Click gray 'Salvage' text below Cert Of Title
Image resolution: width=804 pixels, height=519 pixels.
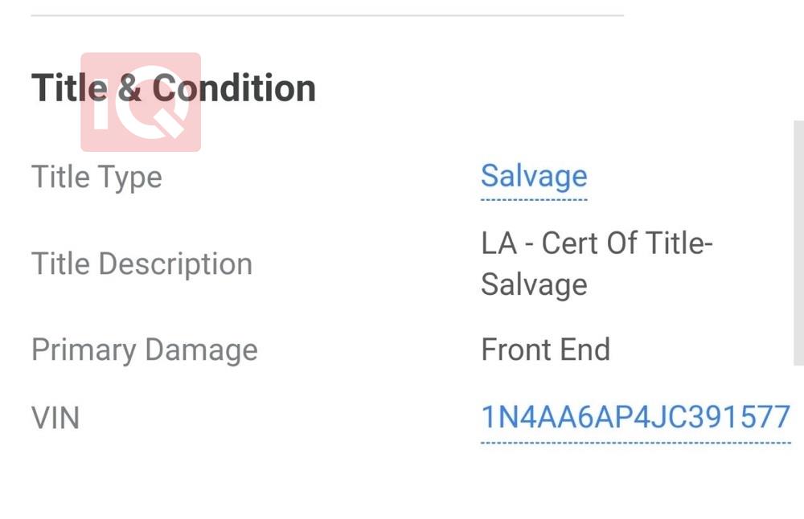point(534,284)
